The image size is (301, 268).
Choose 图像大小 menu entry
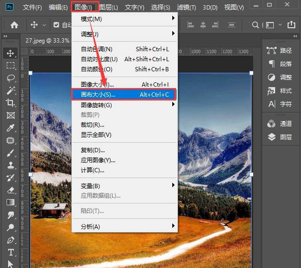pyautogui.click(x=124, y=84)
